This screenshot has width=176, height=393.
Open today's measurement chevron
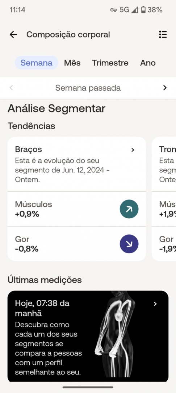click(155, 304)
